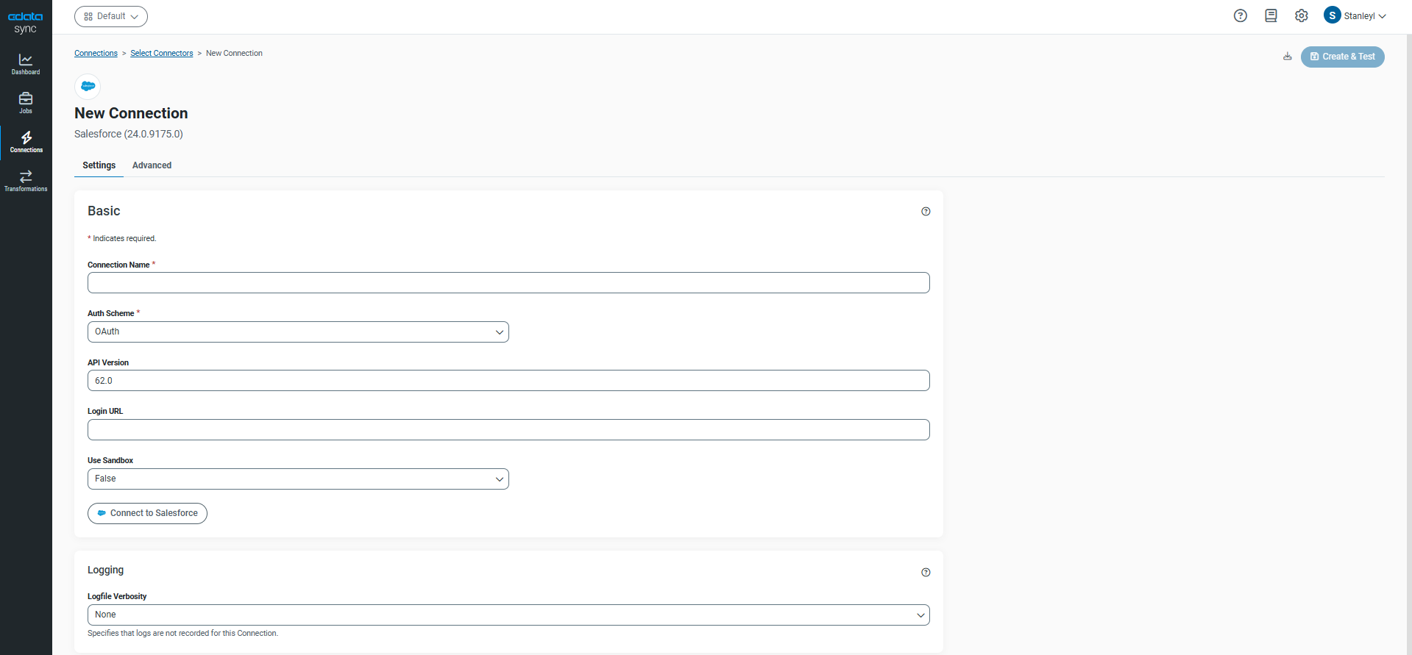Screen dimensions: 1412x655
Task: Open the Use Sandbox dropdown
Action: pyautogui.click(x=298, y=479)
